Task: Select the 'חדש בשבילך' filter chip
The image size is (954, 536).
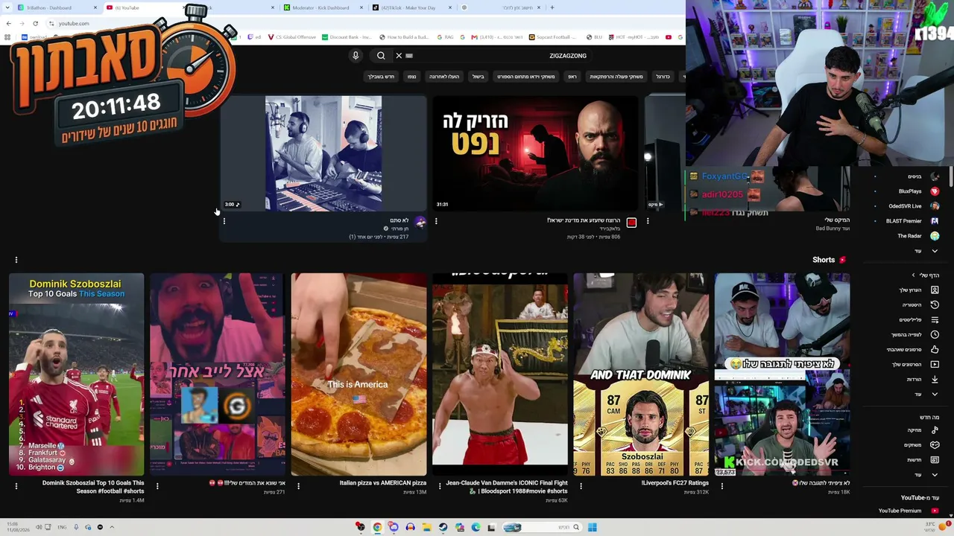Action: (381, 77)
